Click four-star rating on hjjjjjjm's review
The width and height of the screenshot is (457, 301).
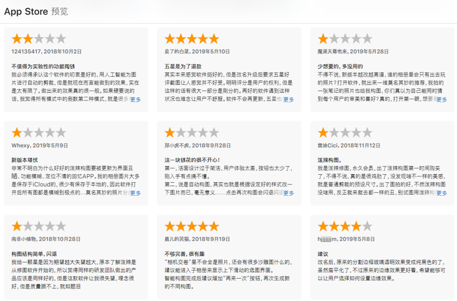[345, 226]
